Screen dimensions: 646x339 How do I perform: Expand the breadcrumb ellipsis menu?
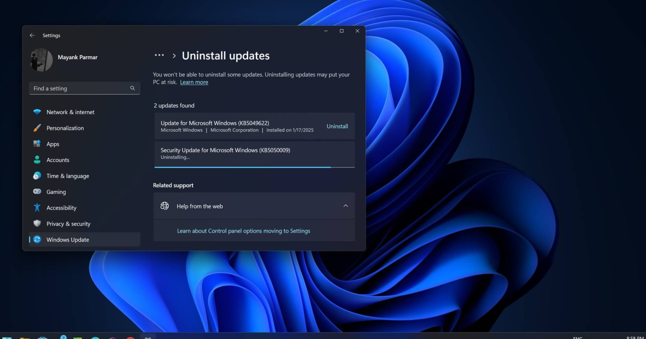[x=159, y=55]
